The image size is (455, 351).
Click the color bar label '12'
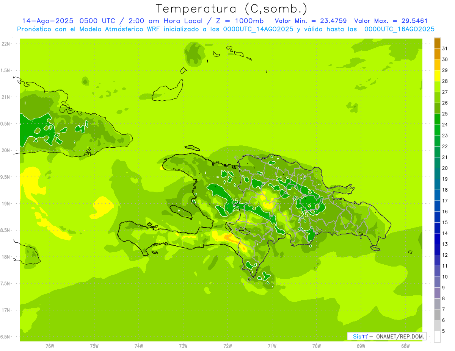coord(445,255)
